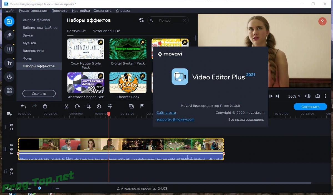Open clip properties sliders icon
Viewport: 333px width, 195px height.
[110, 106]
